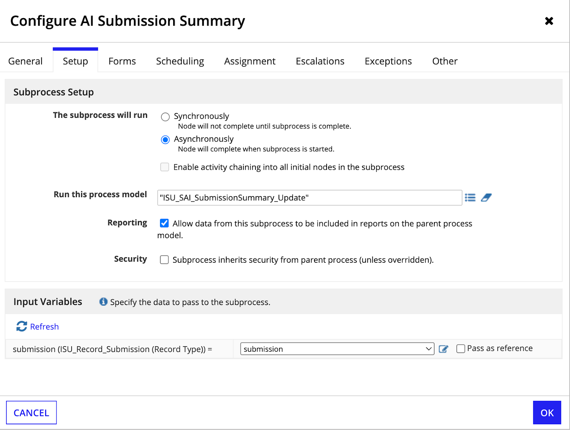This screenshot has width=570, height=430.
Task: Uncheck the Reporting allow data checkbox
Action: click(164, 223)
